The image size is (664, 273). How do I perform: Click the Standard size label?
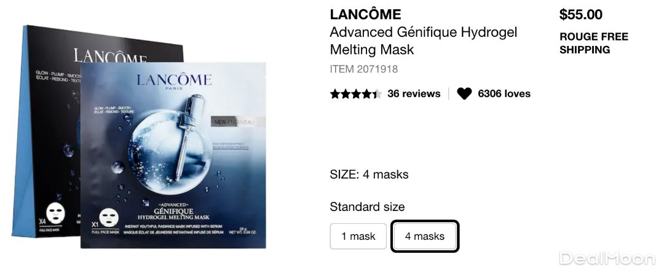pyautogui.click(x=367, y=207)
